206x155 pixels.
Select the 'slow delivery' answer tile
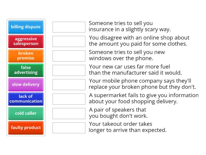[x=26, y=84]
